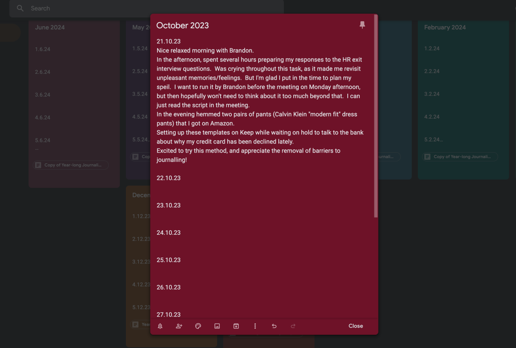Click the 23.10.23 date line
The height and width of the screenshot is (348, 516).
pyautogui.click(x=169, y=205)
